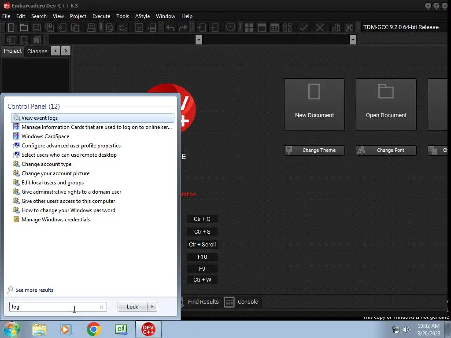Image resolution: width=451 pixels, height=338 pixels.
Task: Open the media player taskbar icon
Action: click(66, 329)
